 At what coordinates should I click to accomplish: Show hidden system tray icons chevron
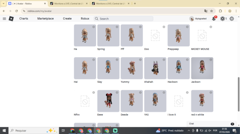click(189, 130)
